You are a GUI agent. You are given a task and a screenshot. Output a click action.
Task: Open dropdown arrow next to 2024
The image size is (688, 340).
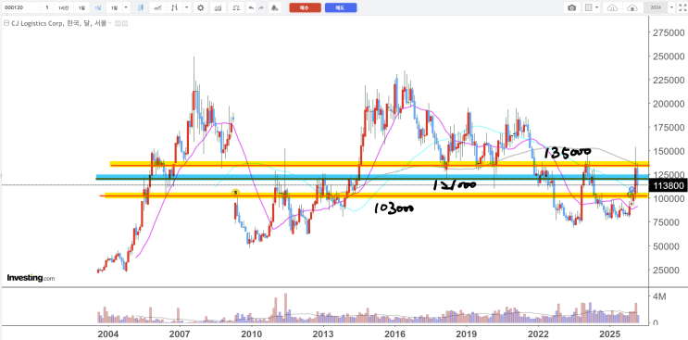pyautogui.click(x=671, y=7)
